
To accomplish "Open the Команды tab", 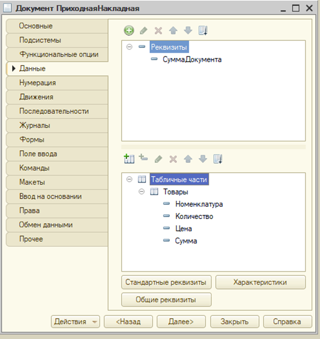I will coord(57,168).
